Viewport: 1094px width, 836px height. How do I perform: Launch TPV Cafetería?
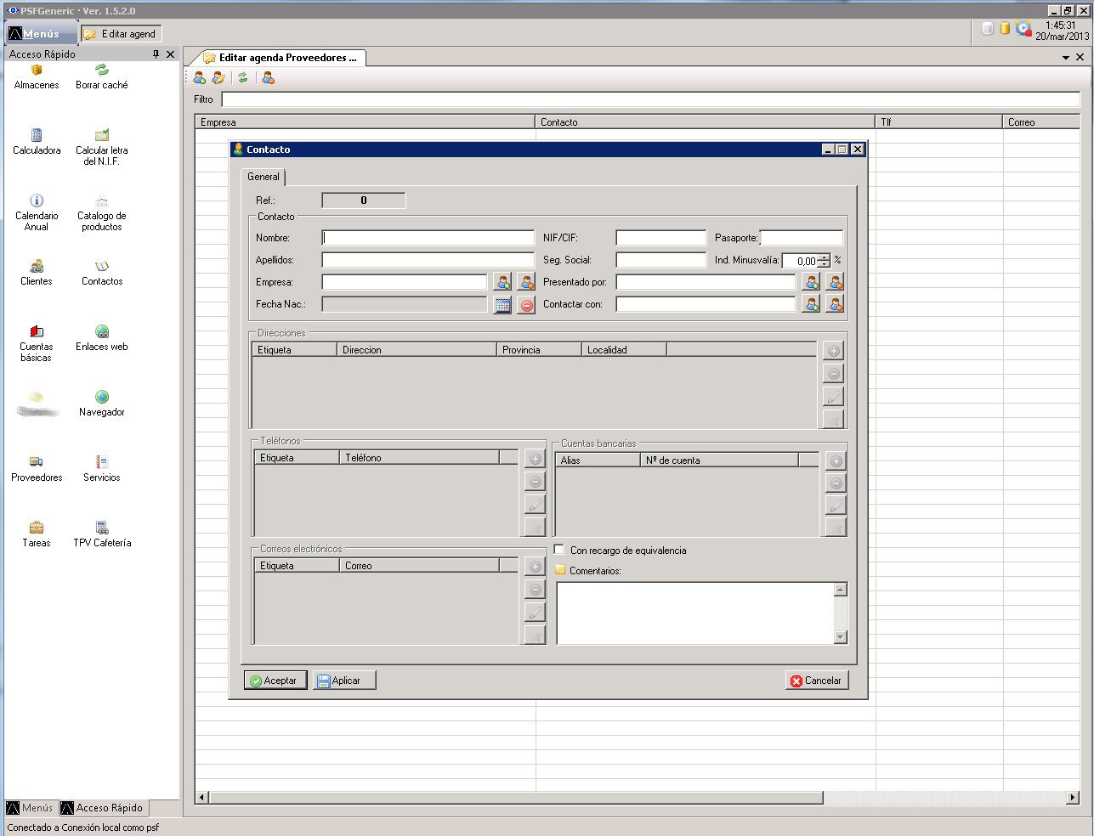[102, 534]
